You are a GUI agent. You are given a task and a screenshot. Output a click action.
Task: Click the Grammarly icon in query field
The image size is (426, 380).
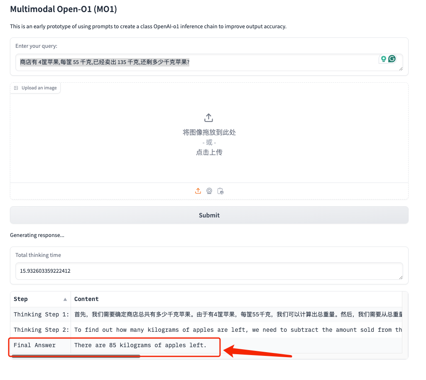(392, 59)
